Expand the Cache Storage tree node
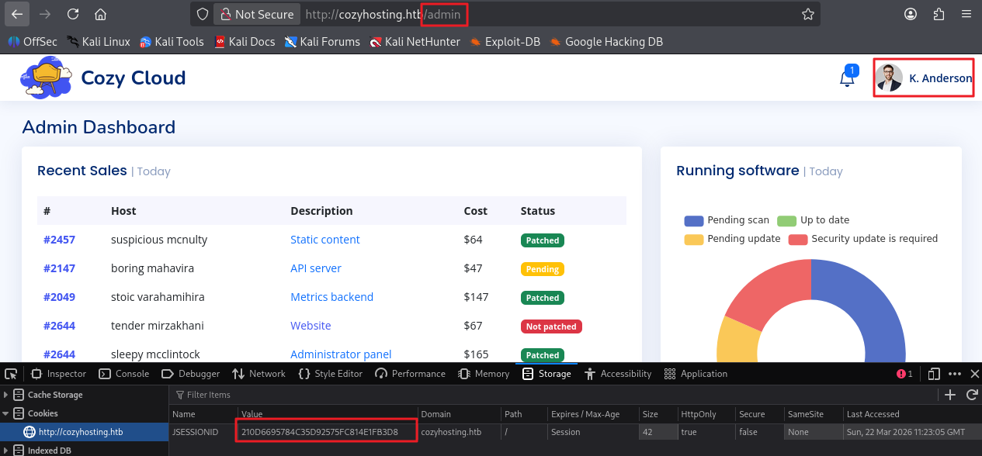Image resolution: width=982 pixels, height=456 pixels. tap(7, 395)
